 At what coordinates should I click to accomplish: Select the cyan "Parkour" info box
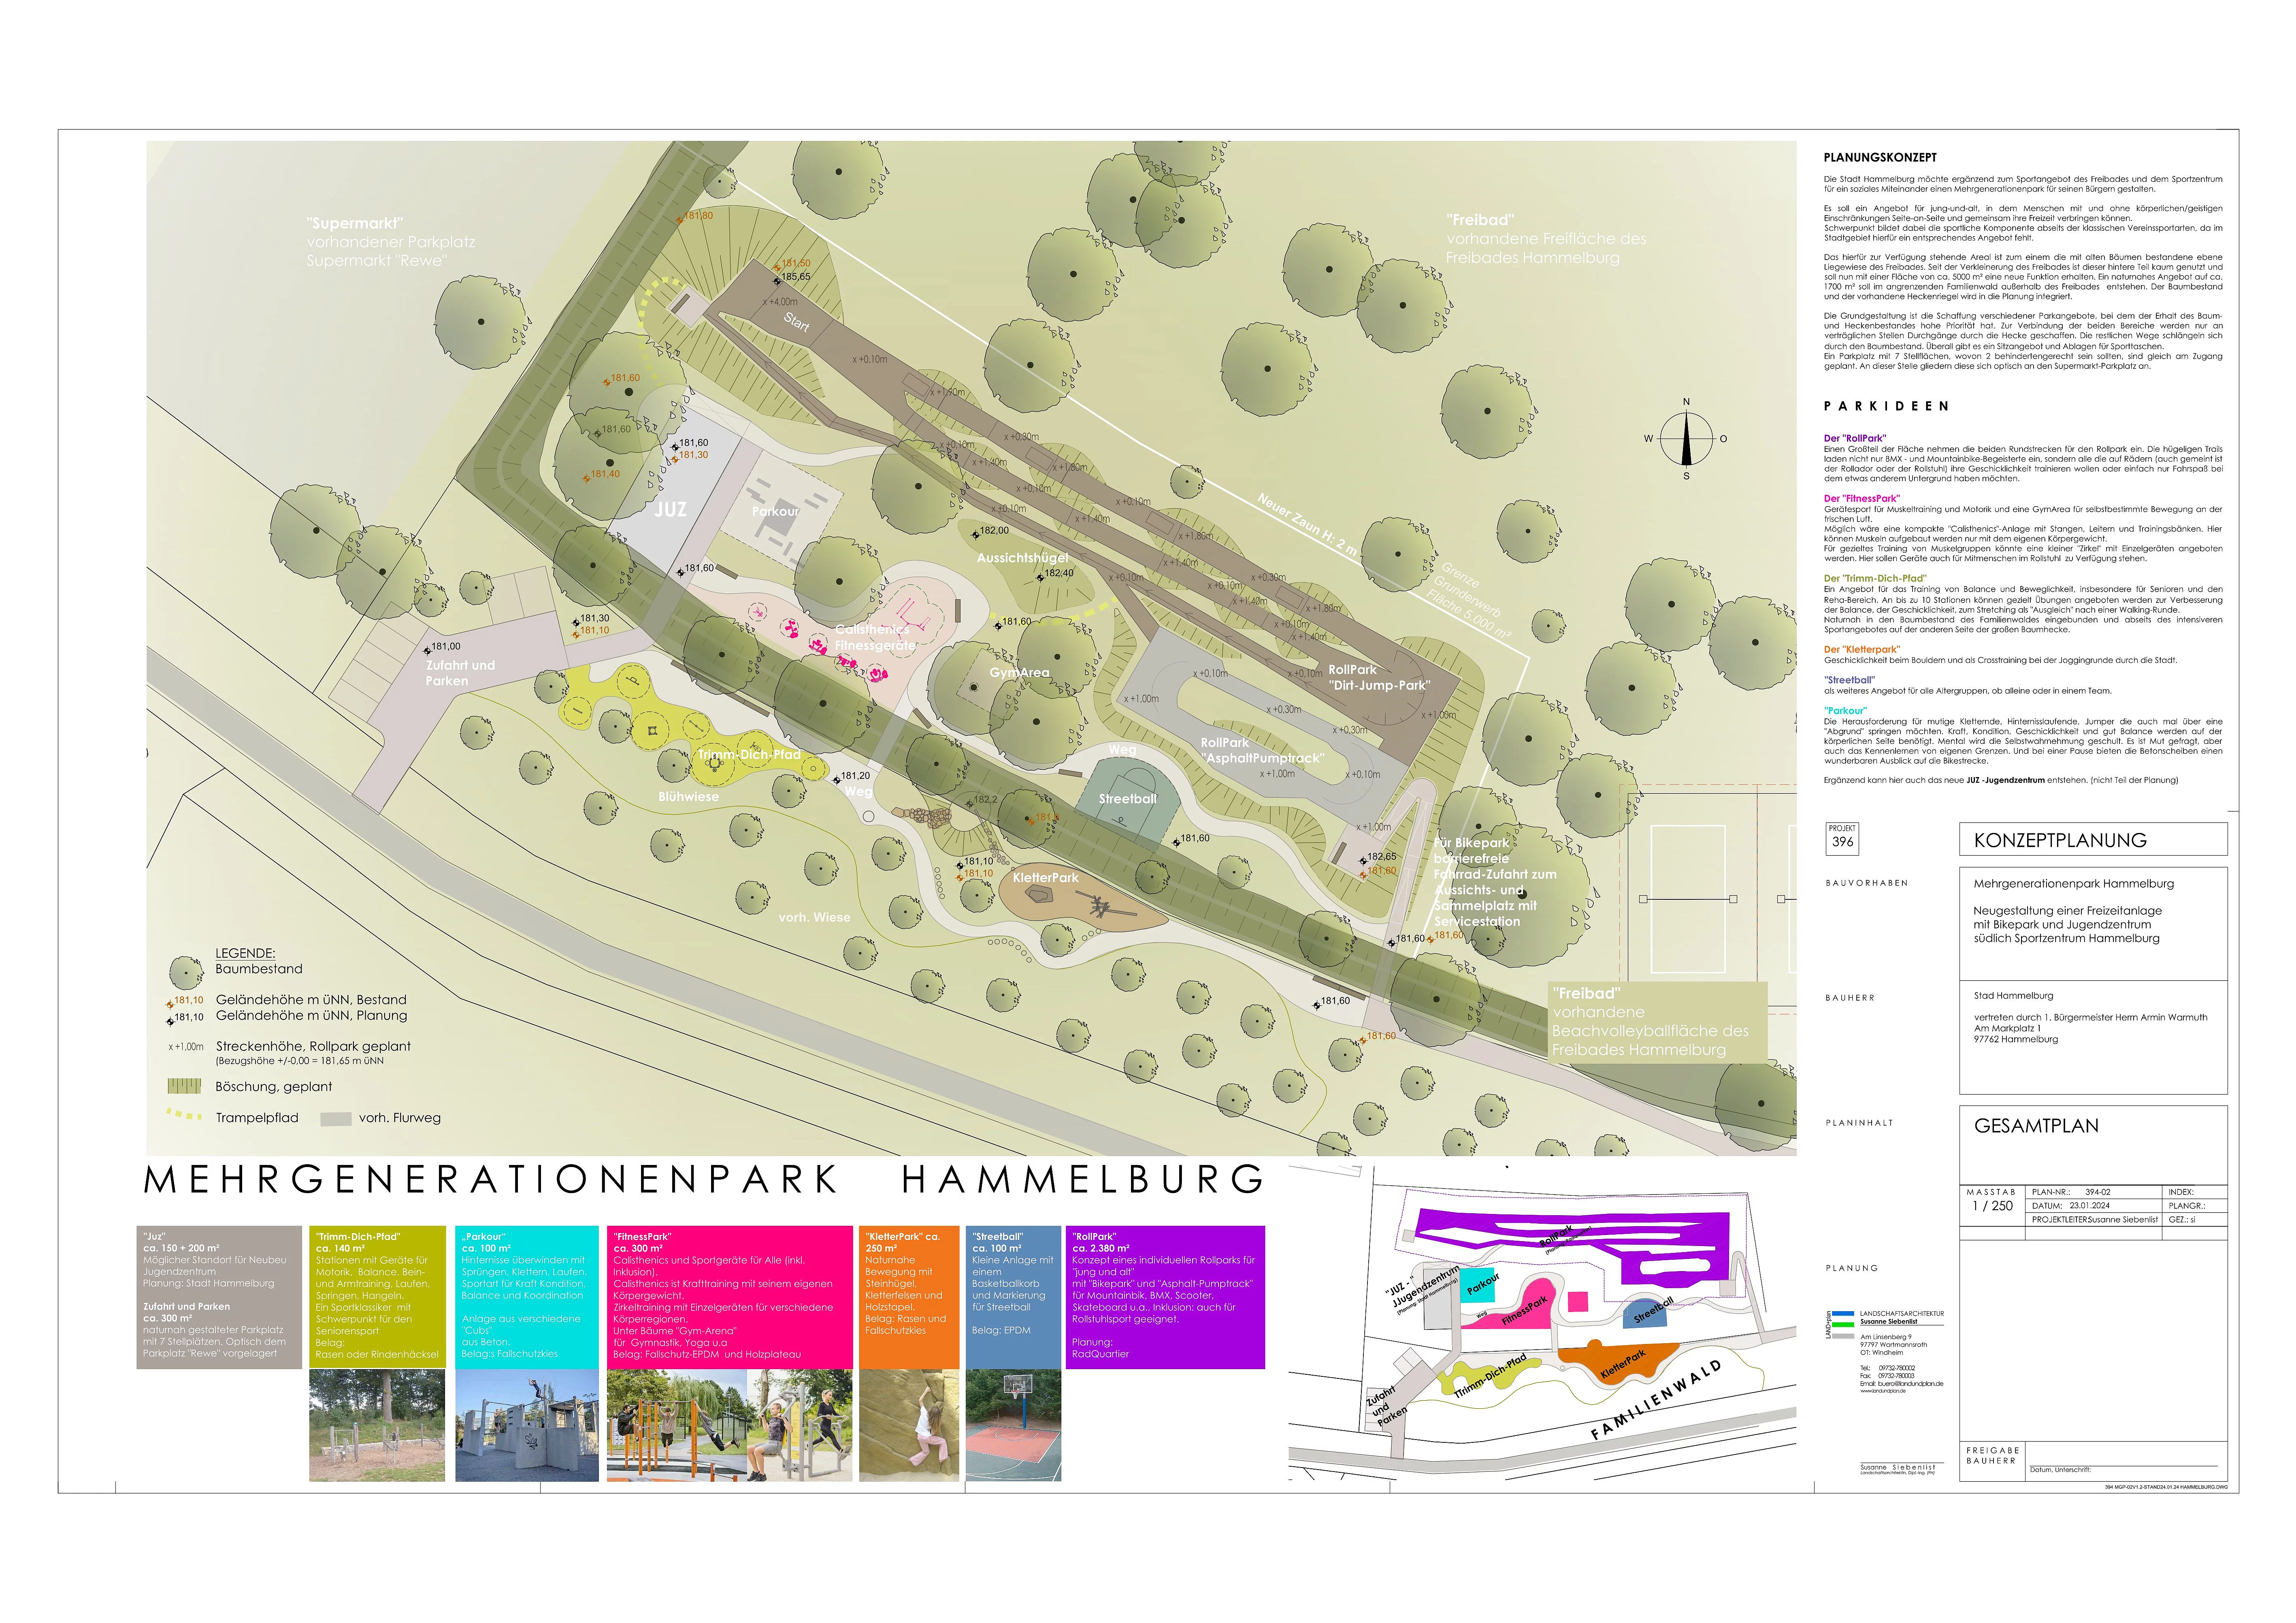526,1297
